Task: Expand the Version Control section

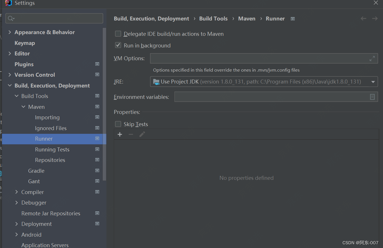Action: pyautogui.click(x=10, y=75)
